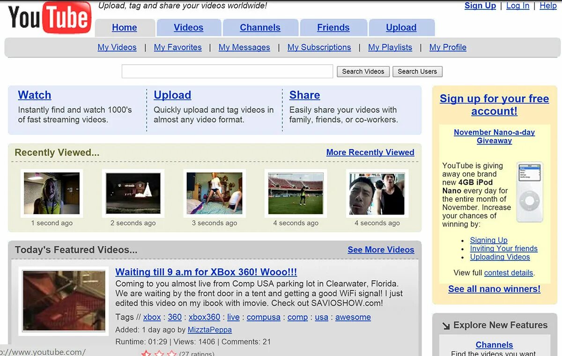This screenshot has width=562, height=356.
Task: Open Channels link under Explore New Features
Action: click(495, 345)
